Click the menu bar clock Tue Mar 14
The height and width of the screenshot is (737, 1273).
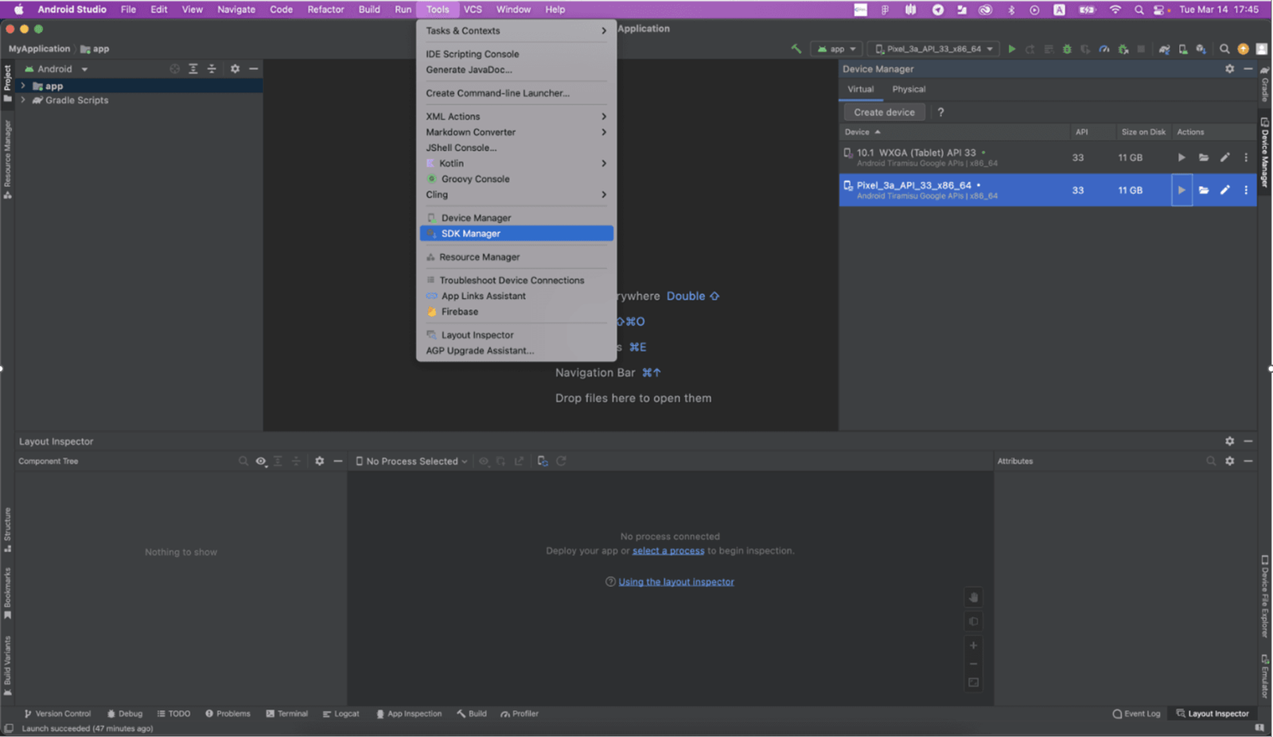[1219, 10]
